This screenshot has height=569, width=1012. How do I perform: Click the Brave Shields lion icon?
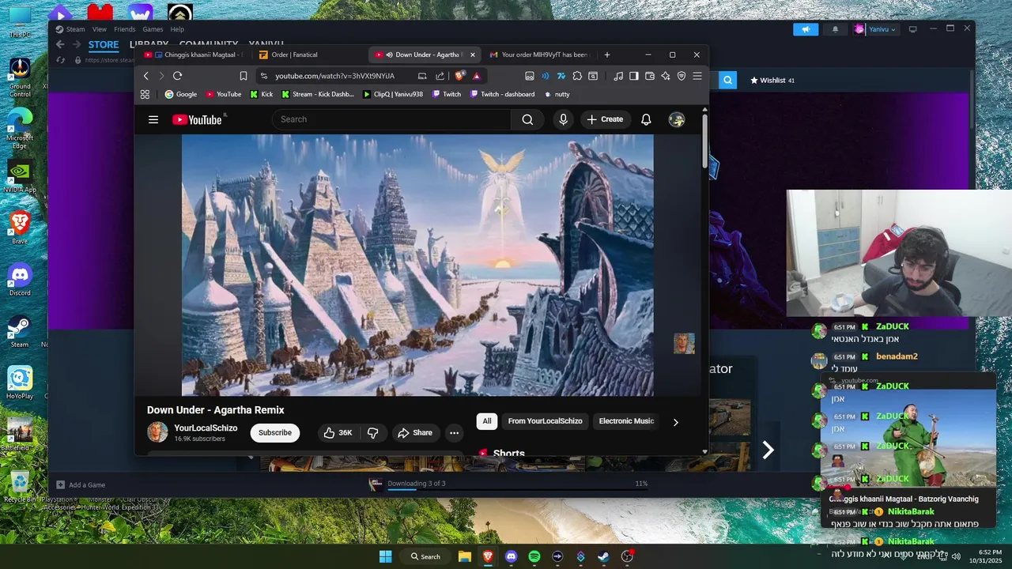[x=459, y=76]
